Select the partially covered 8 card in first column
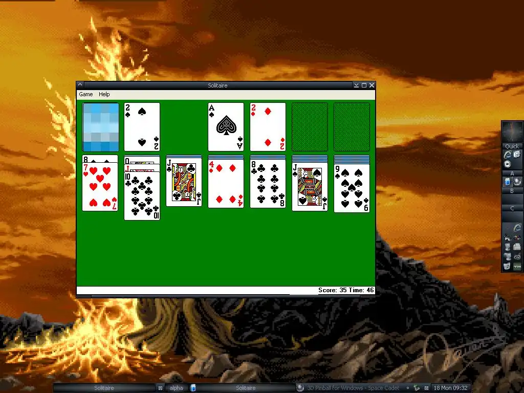Image resolution: width=524 pixels, height=393 pixels. tap(100, 159)
